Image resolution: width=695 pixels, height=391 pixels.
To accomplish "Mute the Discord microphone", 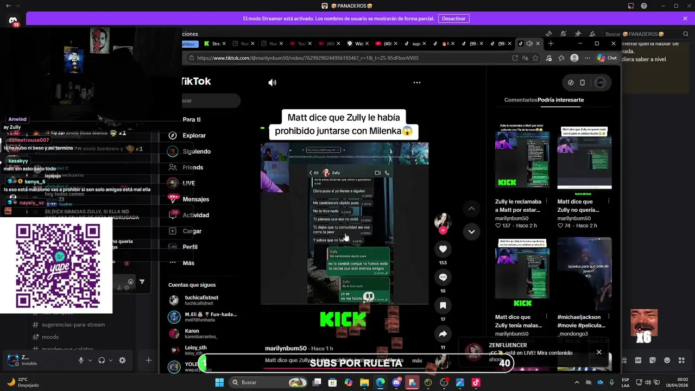I will [81, 360].
